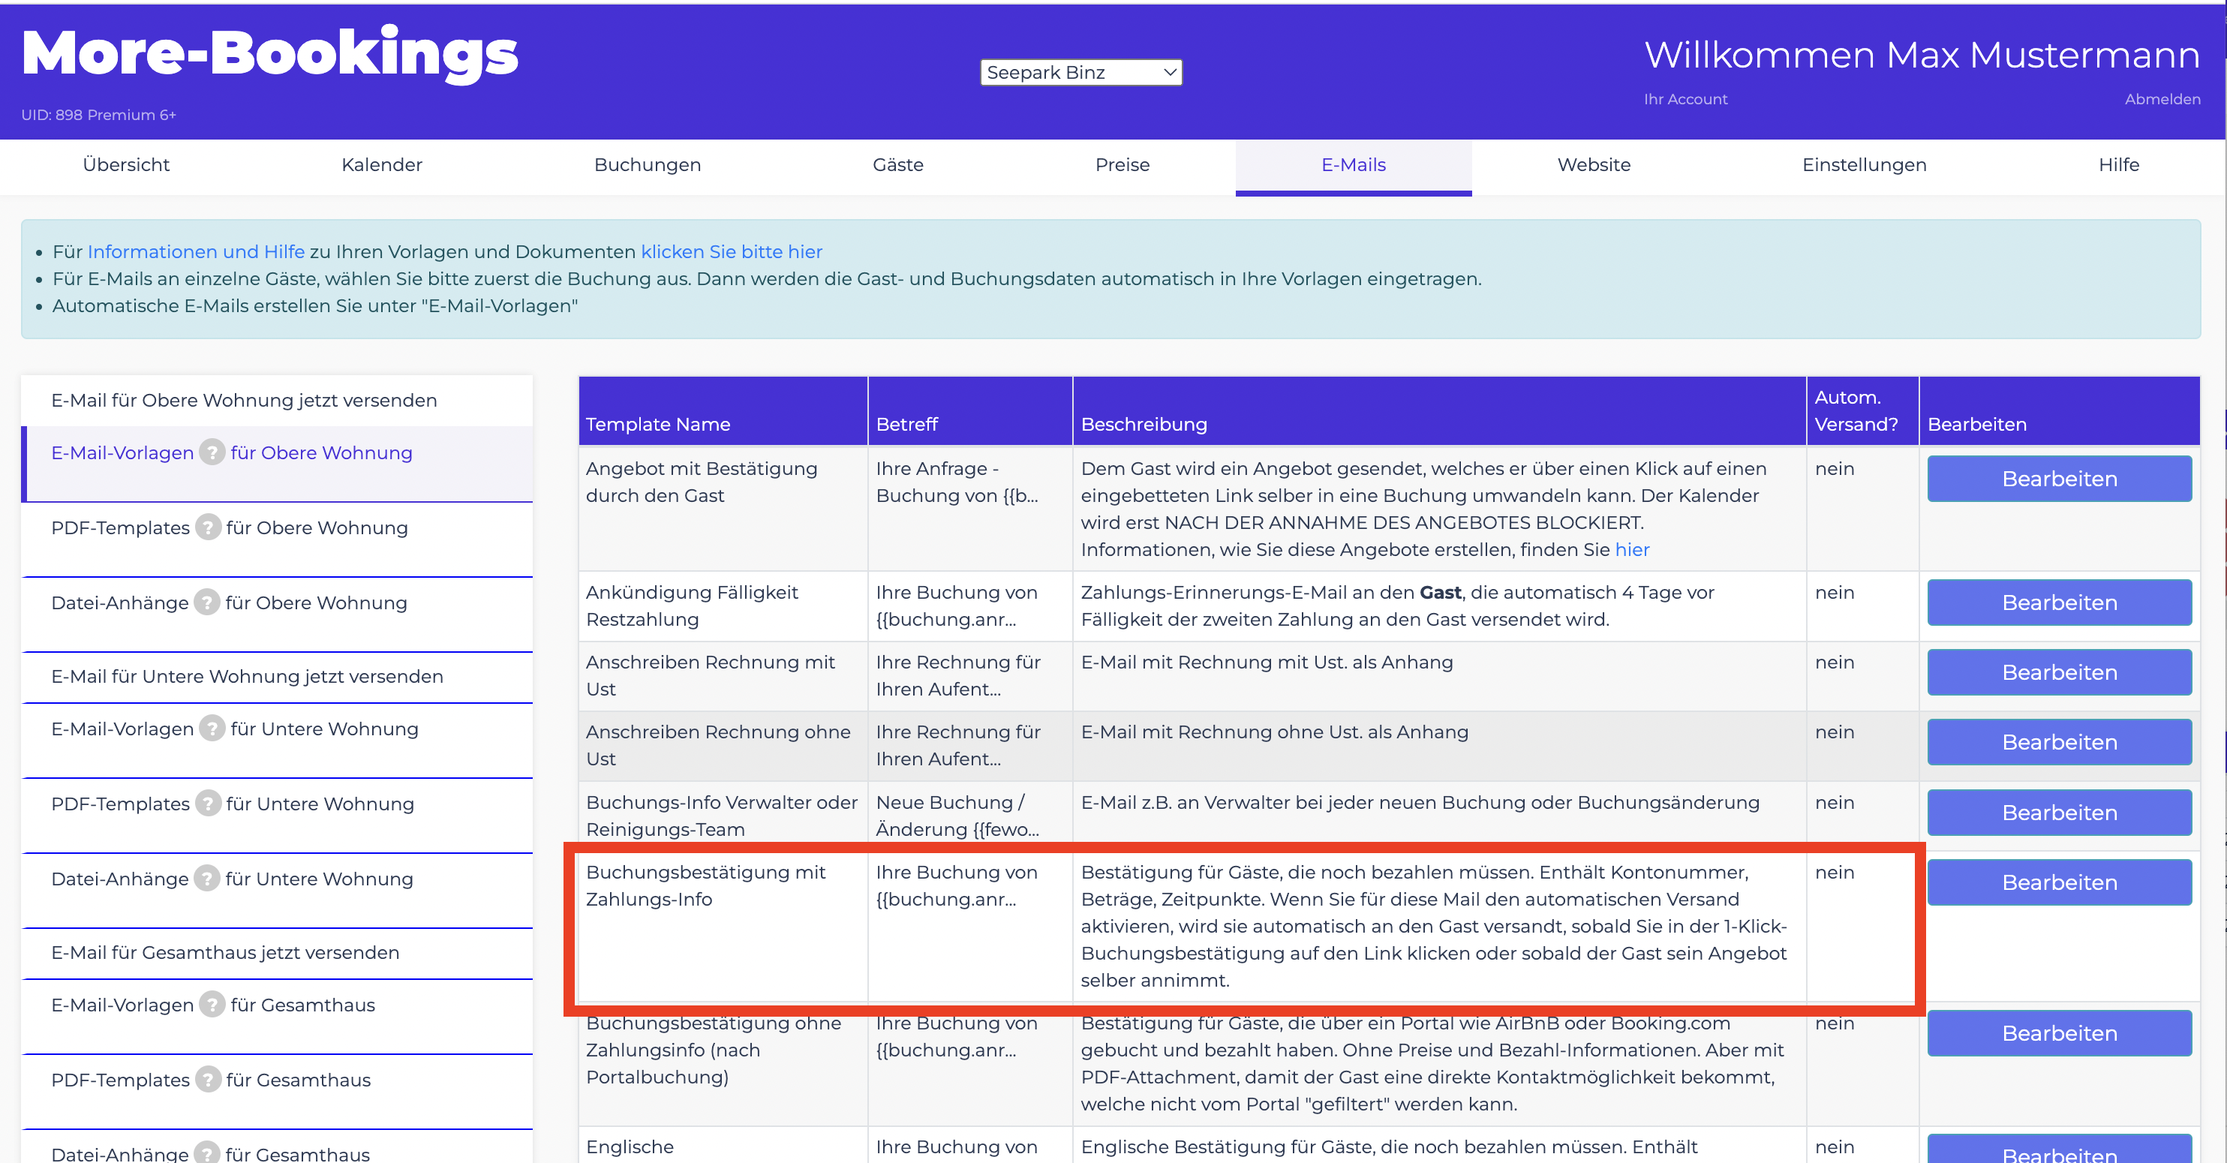Open E-Mail-Vorlagen für Gesamthaus

tap(277, 1017)
